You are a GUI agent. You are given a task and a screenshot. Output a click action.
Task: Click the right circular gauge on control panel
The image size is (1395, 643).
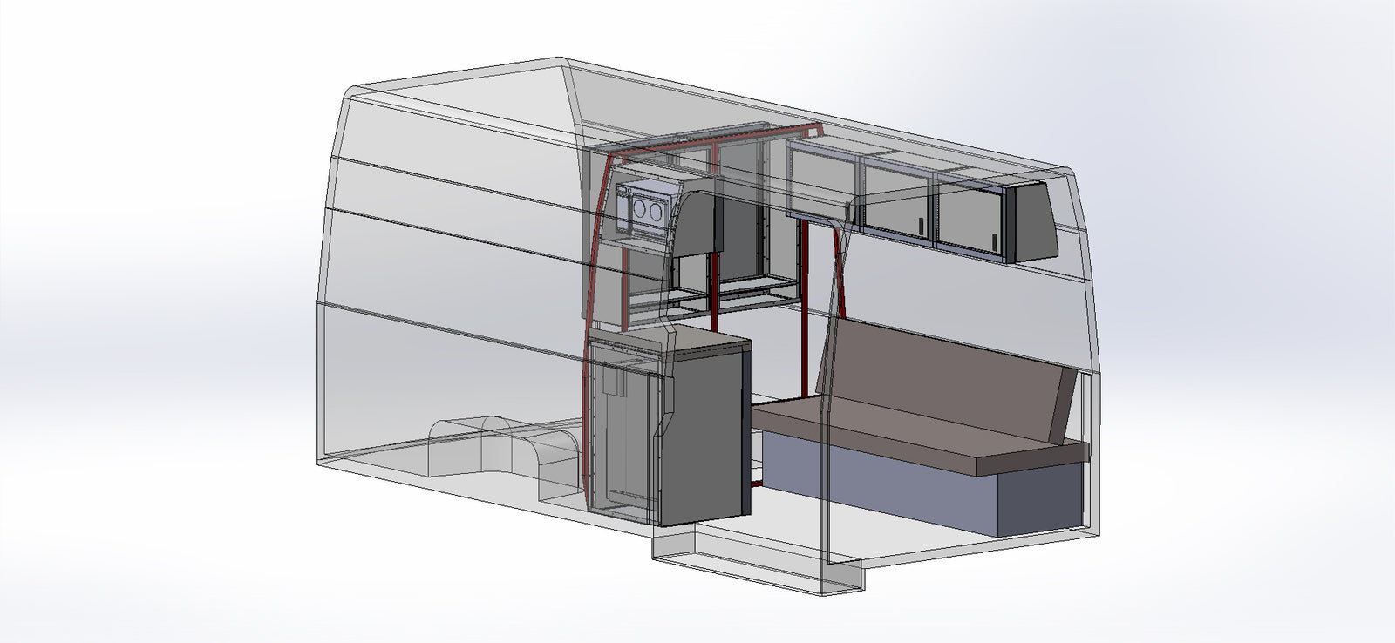point(657,211)
